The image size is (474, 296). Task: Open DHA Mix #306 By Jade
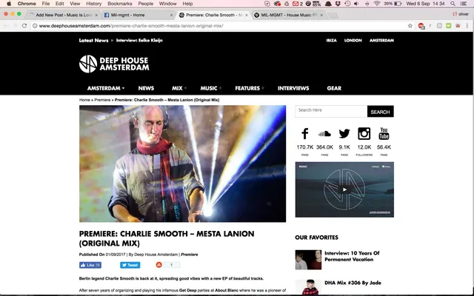coord(353,283)
